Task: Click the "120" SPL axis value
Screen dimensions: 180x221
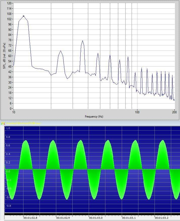Action: [9, 3]
